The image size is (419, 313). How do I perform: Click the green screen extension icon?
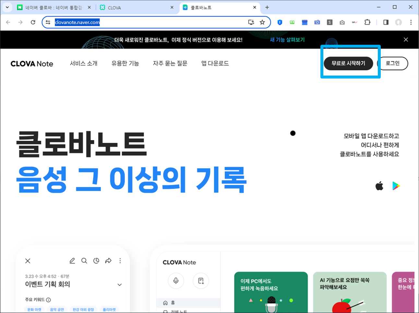pos(292,22)
